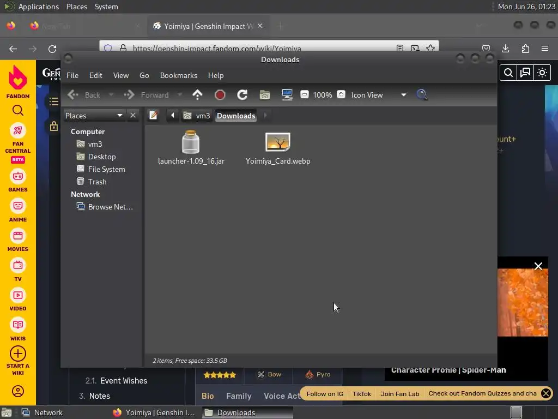Click the Forward navigation button
Image resolution: width=558 pixels, height=419 pixels.
click(x=146, y=95)
